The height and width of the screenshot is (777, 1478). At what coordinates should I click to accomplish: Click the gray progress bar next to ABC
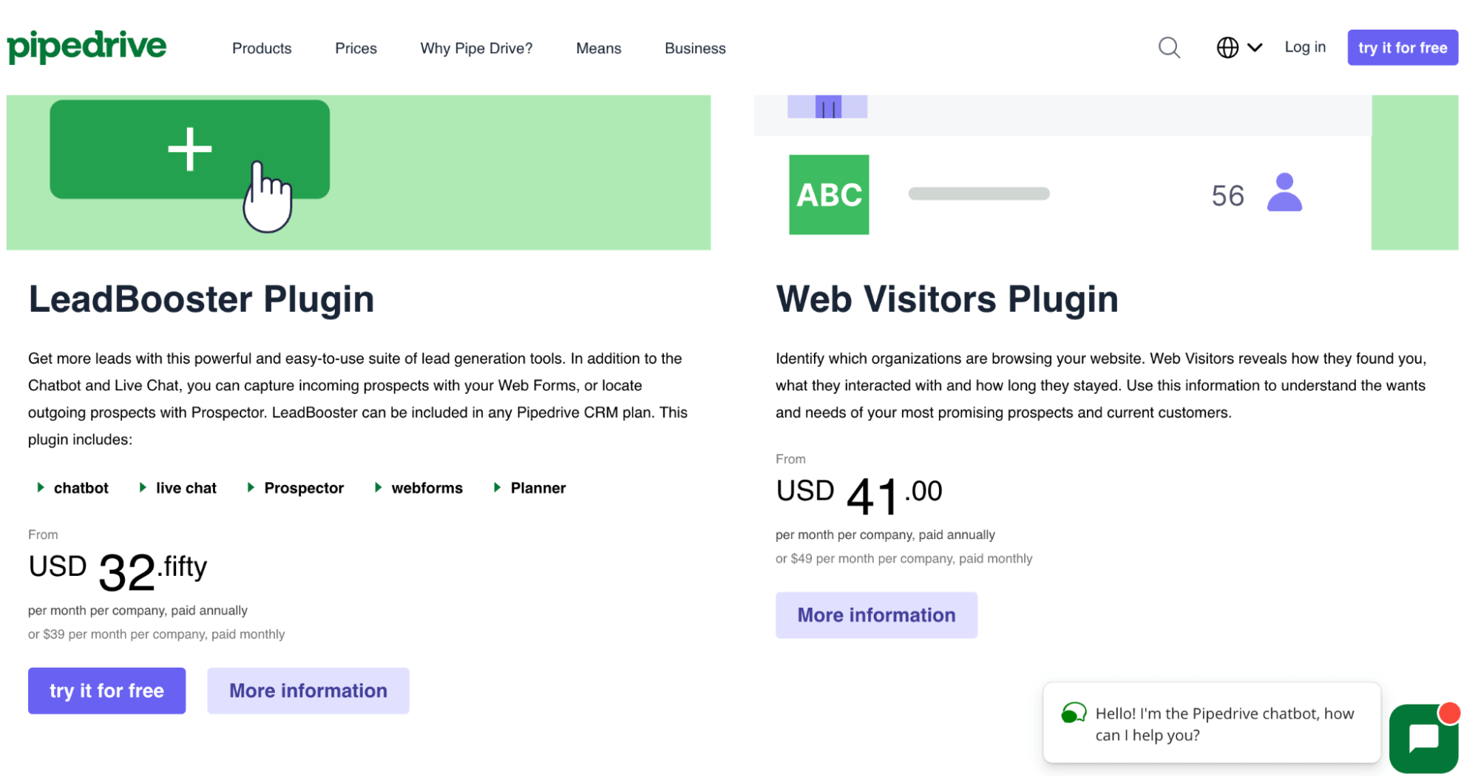(979, 194)
